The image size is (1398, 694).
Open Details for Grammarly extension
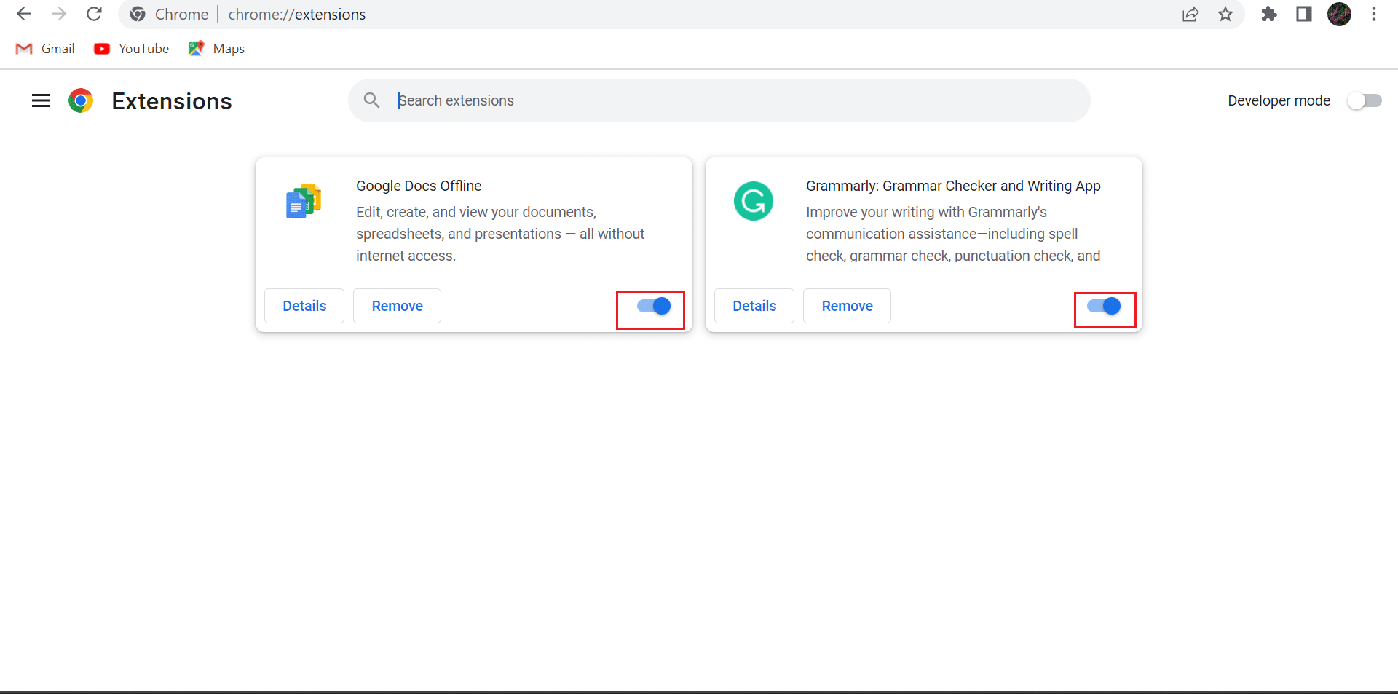[x=754, y=306]
